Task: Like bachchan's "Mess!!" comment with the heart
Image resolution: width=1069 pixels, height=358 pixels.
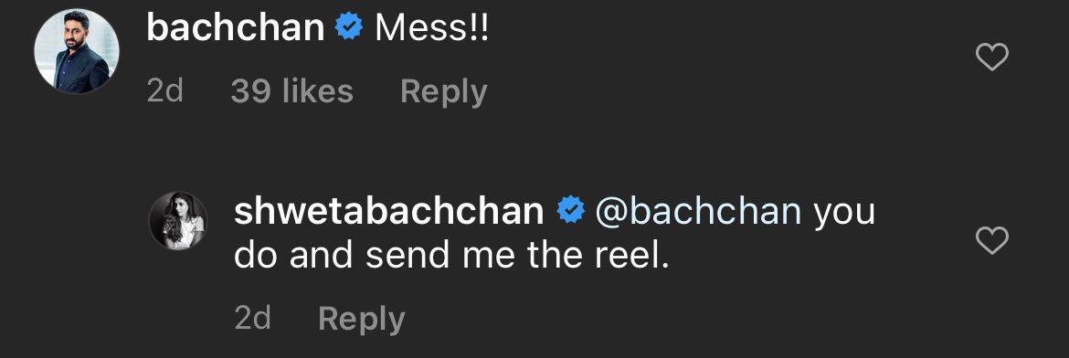Action: point(992,58)
